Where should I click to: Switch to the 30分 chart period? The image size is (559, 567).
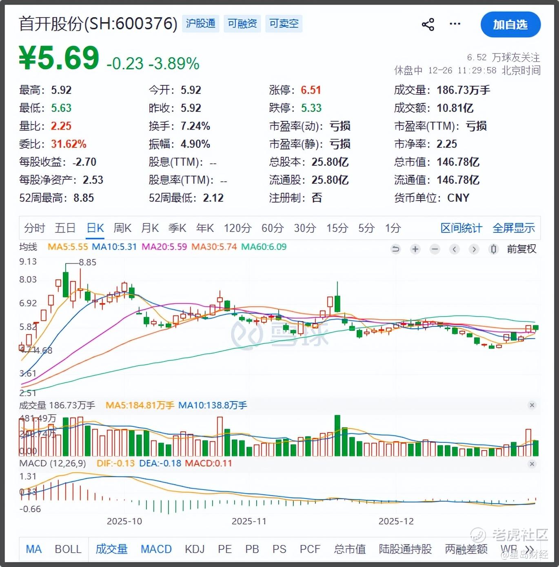pos(305,228)
